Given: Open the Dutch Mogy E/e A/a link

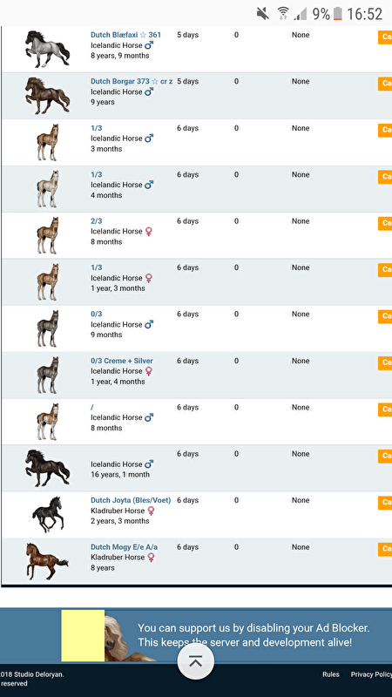Looking at the screenshot, I should 124,547.
